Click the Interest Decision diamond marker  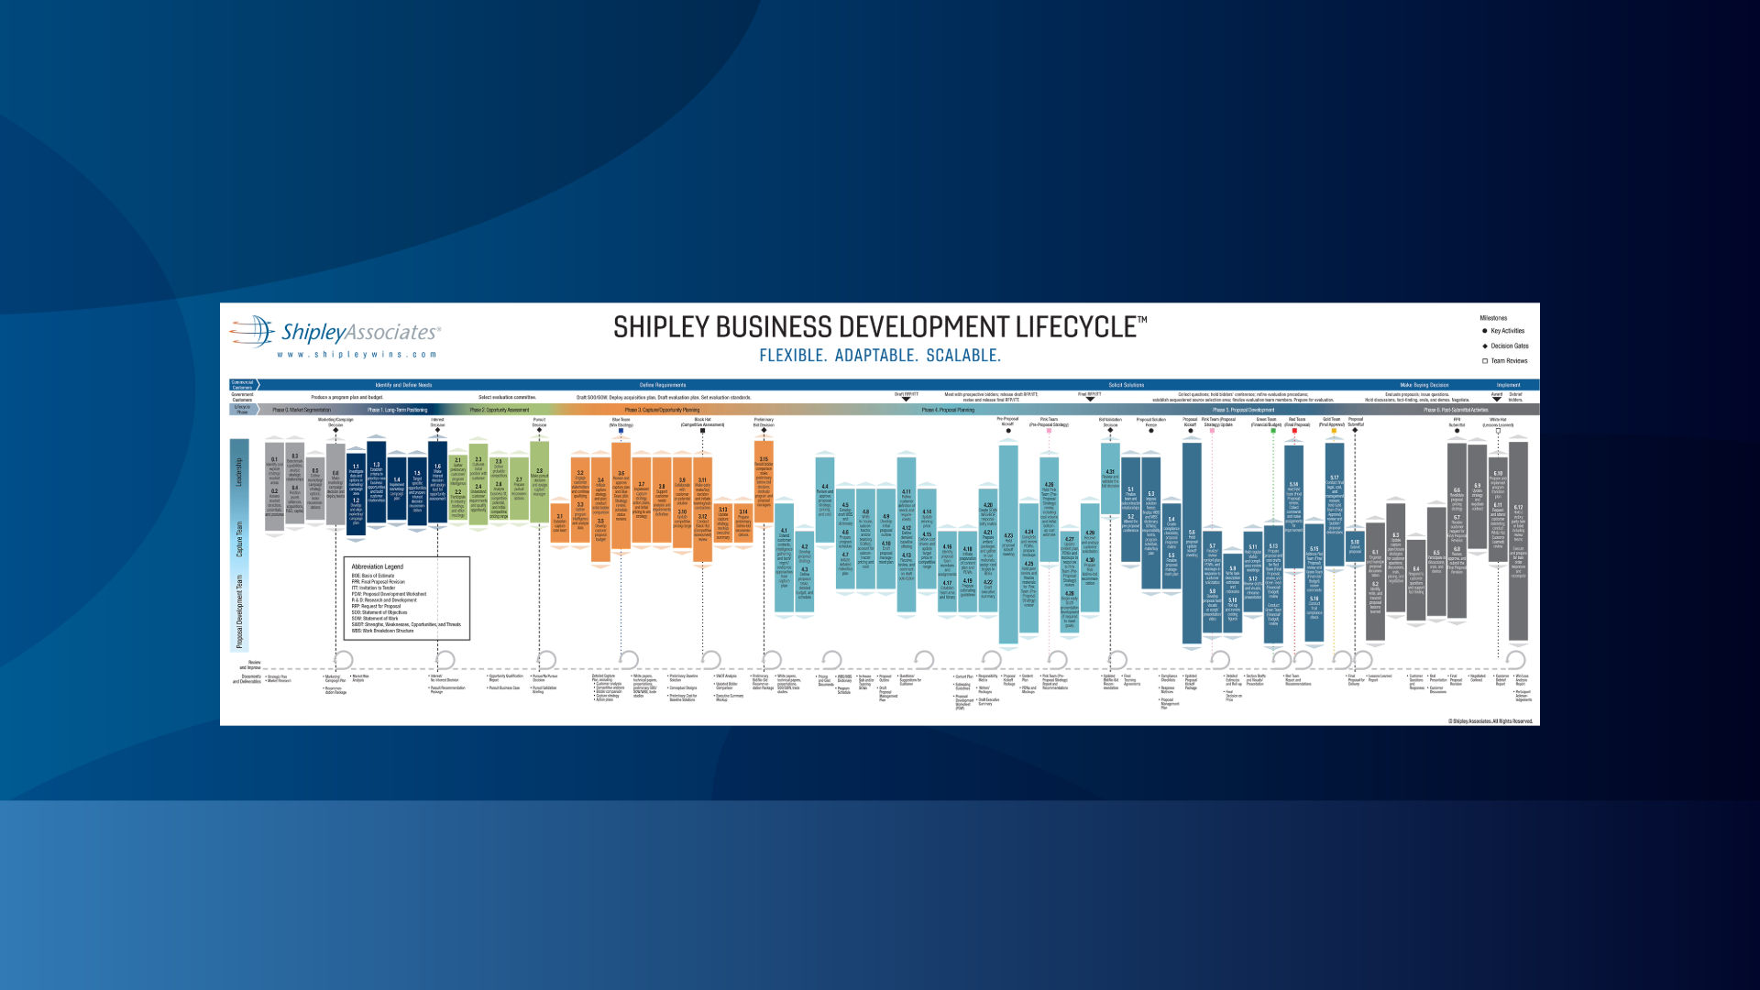coord(437,431)
